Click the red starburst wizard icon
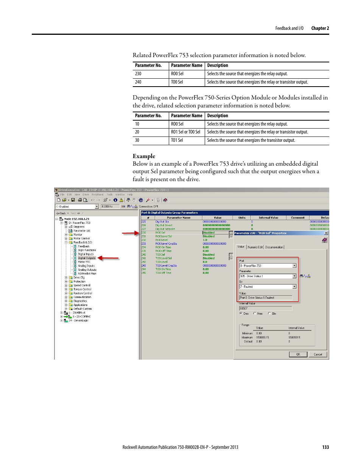361x467 pixels. click(x=148, y=200)
